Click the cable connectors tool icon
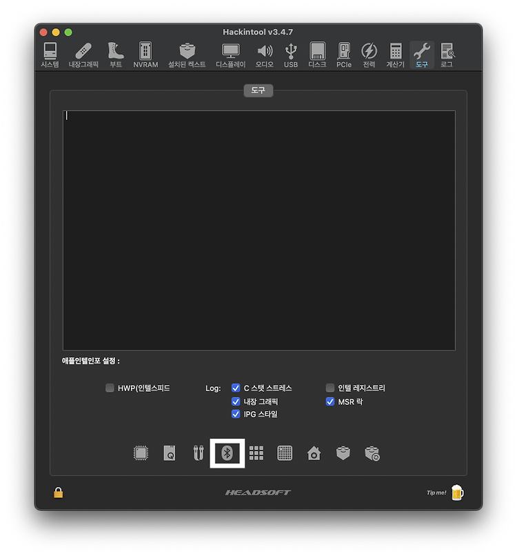The height and width of the screenshot is (556, 517). (x=199, y=453)
